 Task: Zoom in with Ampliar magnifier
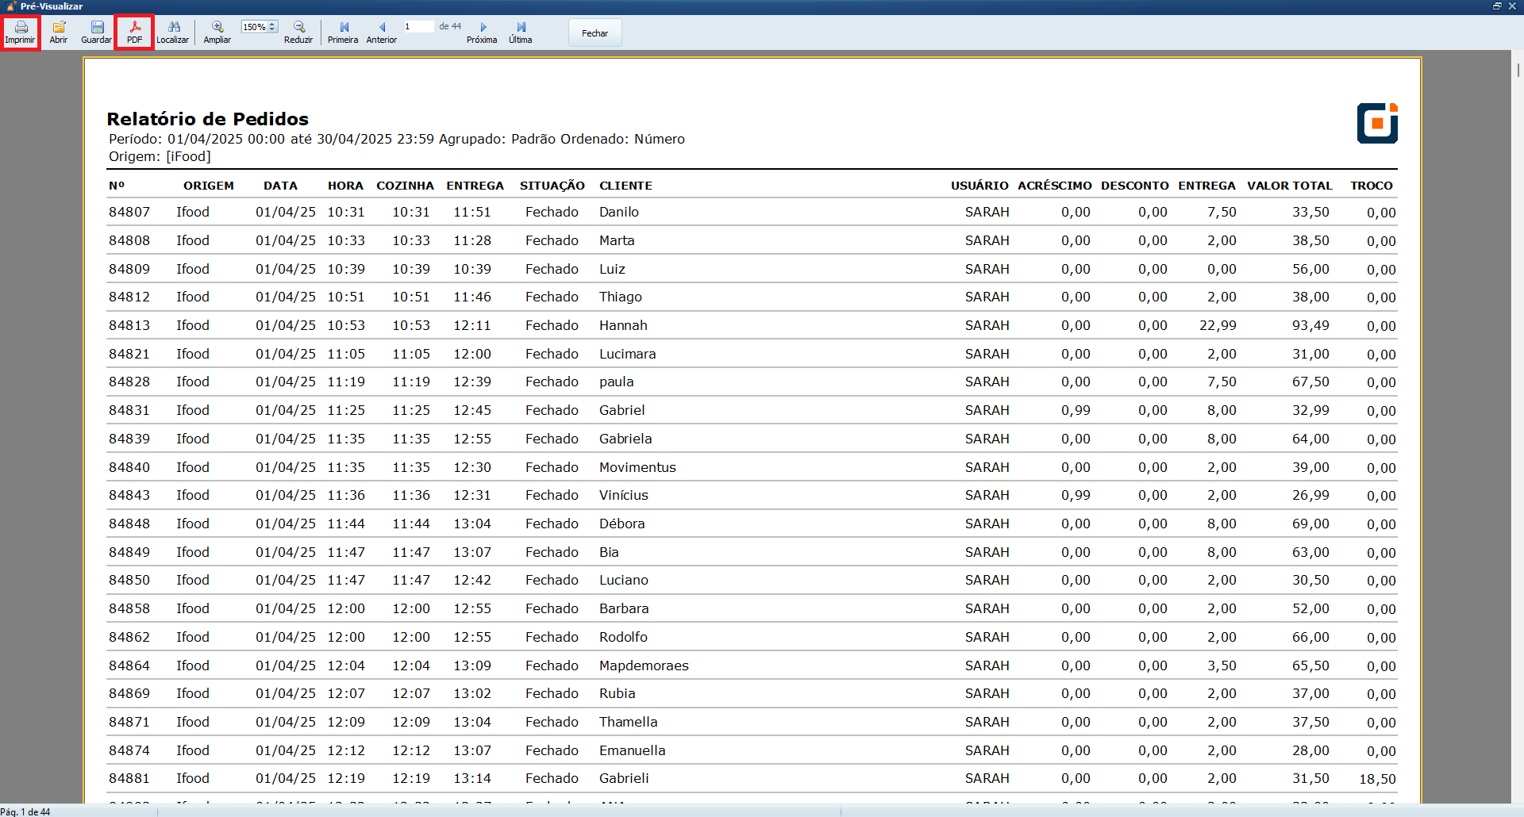coord(217,32)
